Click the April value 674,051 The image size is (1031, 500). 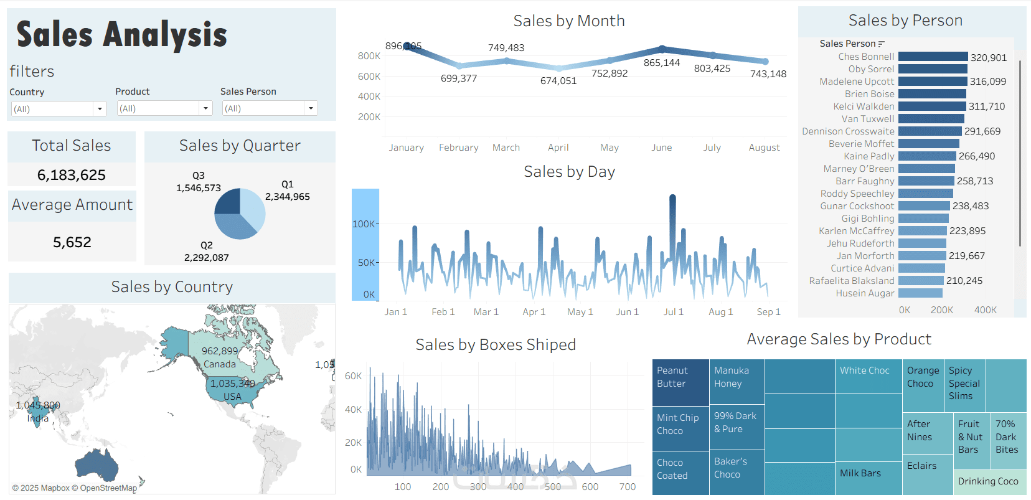[558, 81]
